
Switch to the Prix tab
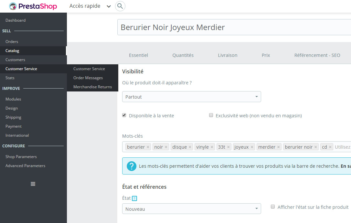pyautogui.click(x=266, y=55)
